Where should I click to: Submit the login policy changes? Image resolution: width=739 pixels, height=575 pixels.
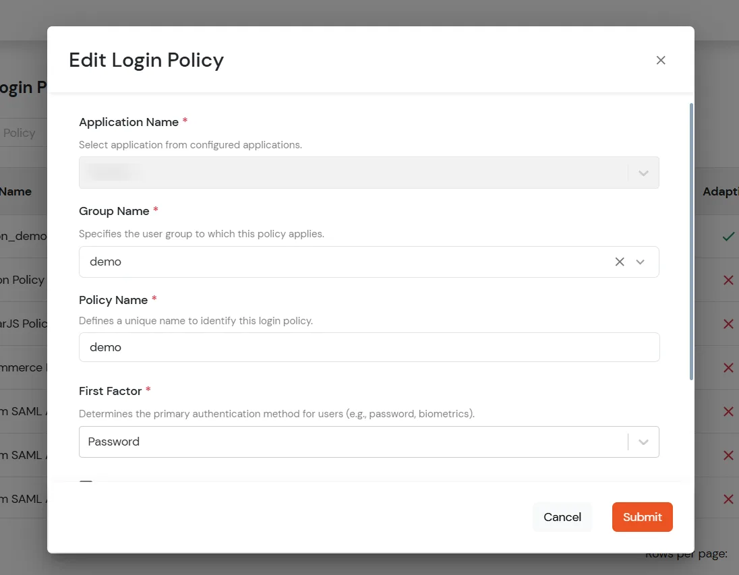643,517
